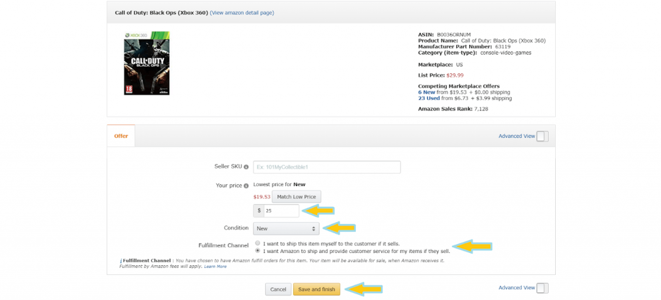
Task: Click the Match Low Price button
Action: pos(297,196)
